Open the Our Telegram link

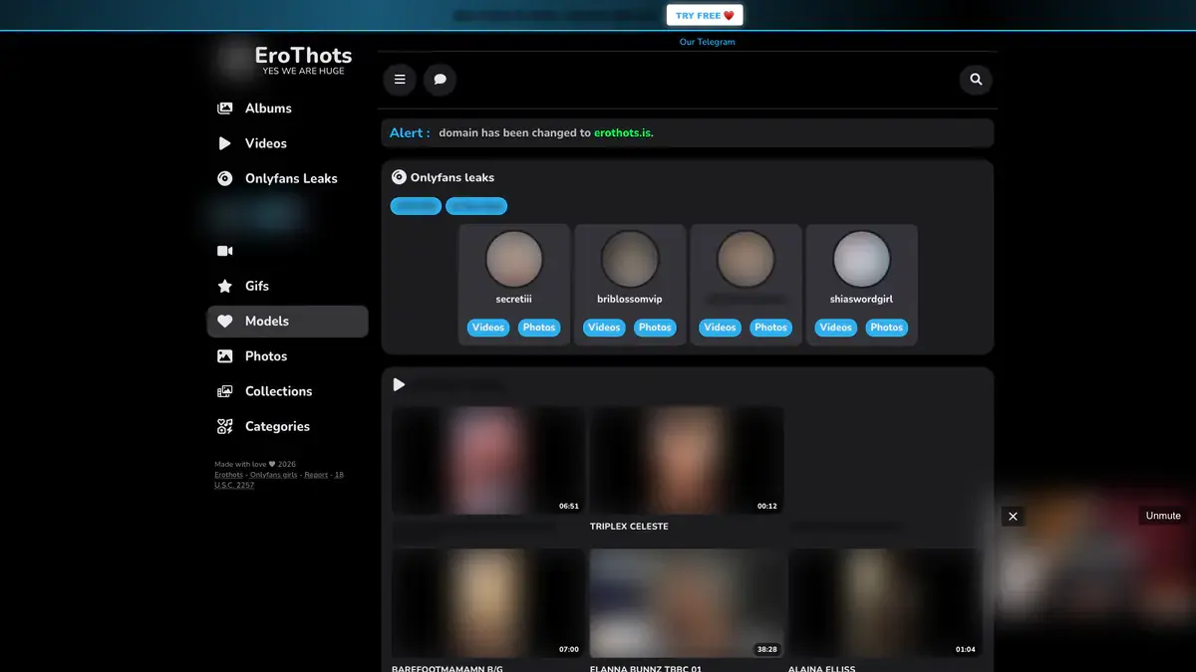coord(708,42)
